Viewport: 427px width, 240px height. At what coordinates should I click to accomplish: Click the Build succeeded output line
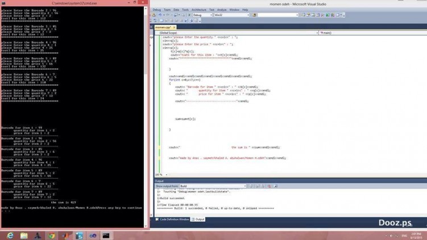171,198
